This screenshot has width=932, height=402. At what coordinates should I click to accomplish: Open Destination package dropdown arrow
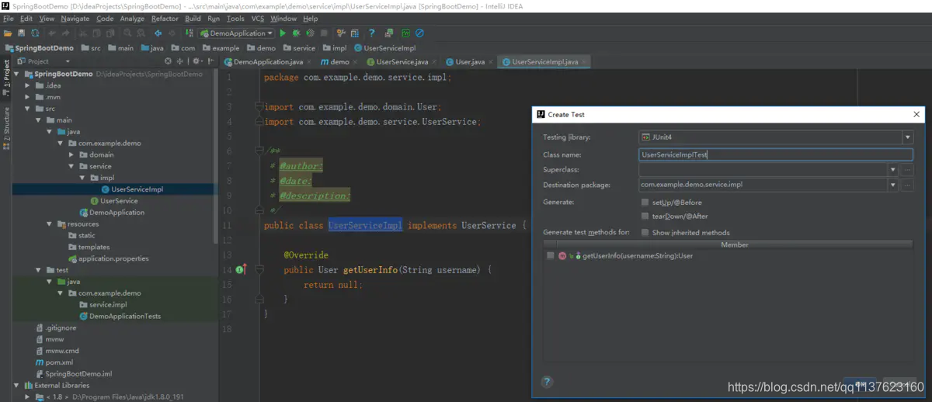click(x=893, y=185)
